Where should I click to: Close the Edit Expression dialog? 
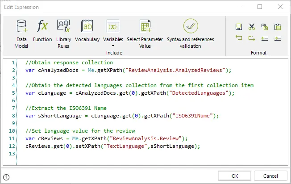(x=280, y=7)
